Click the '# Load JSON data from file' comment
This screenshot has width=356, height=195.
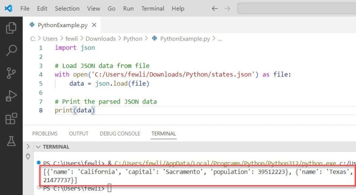tap(102, 66)
